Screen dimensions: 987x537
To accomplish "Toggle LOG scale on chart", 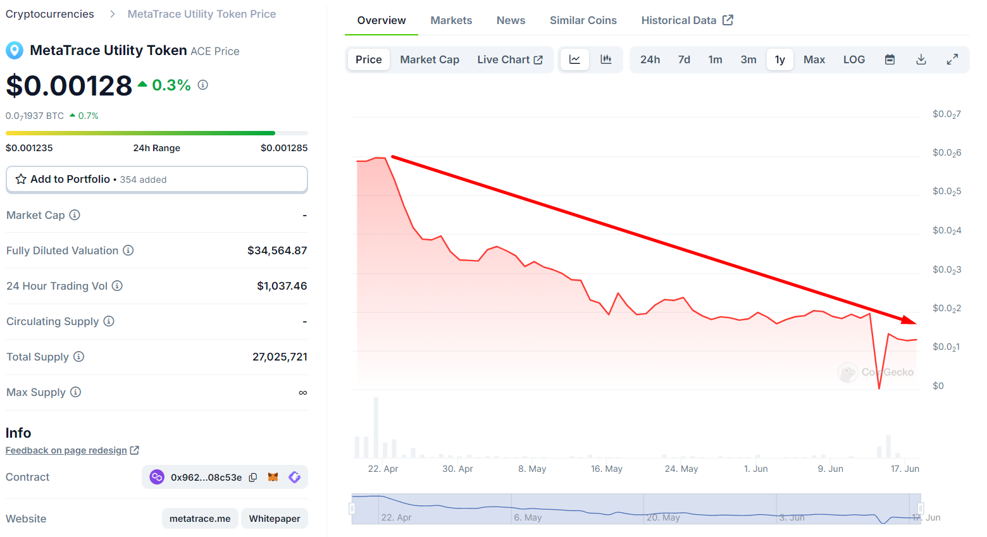I will (x=854, y=59).
